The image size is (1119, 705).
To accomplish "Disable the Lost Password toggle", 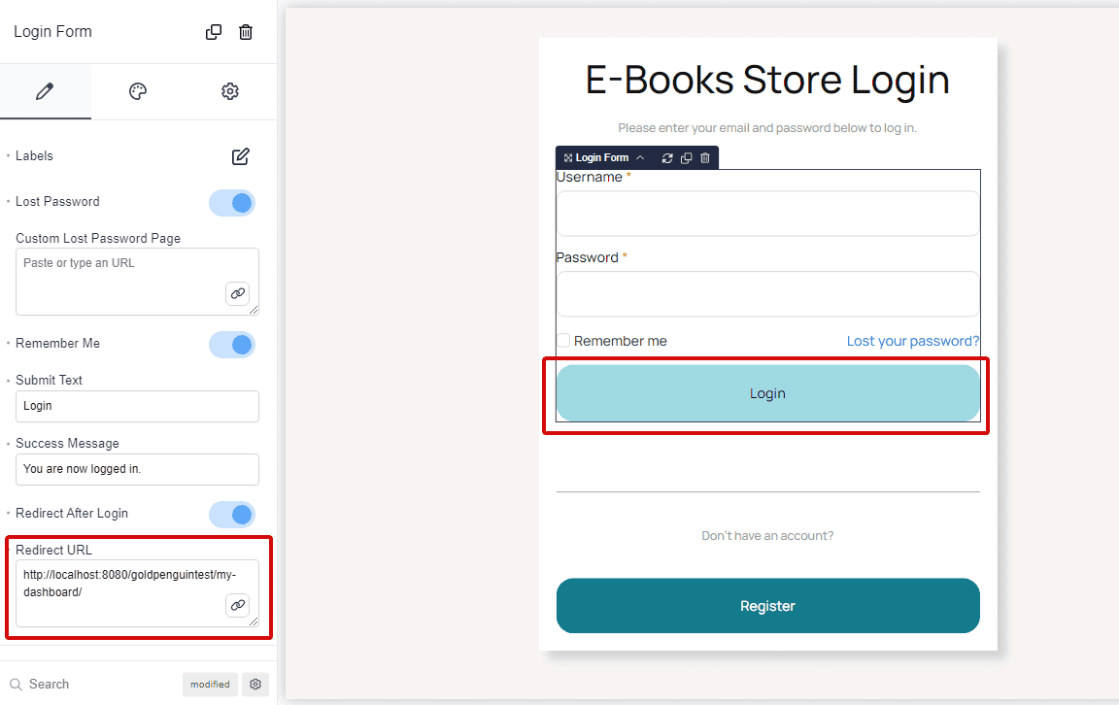I will (x=232, y=202).
